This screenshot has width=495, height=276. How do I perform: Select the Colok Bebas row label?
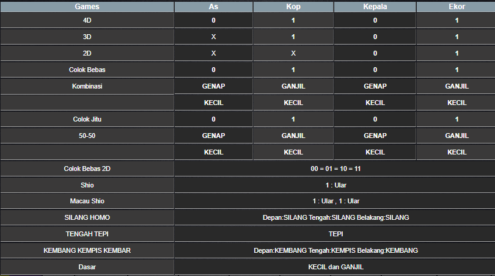pyautogui.click(x=87, y=70)
